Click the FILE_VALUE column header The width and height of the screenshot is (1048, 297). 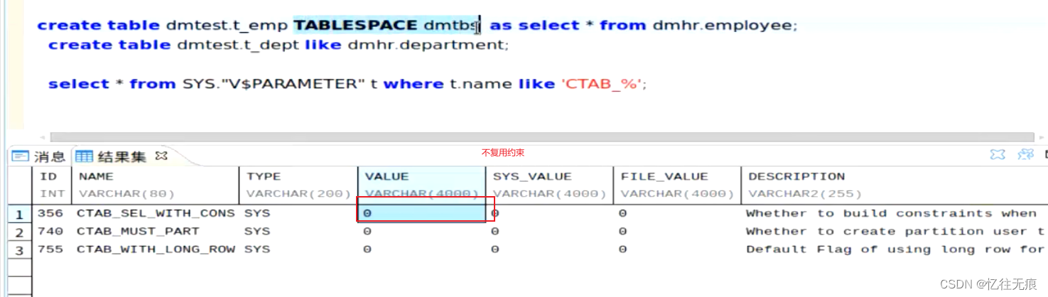[x=677, y=185]
